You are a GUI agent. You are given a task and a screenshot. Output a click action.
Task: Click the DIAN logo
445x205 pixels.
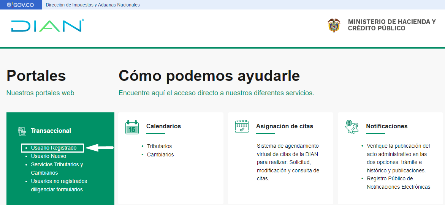[x=48, y=25]
